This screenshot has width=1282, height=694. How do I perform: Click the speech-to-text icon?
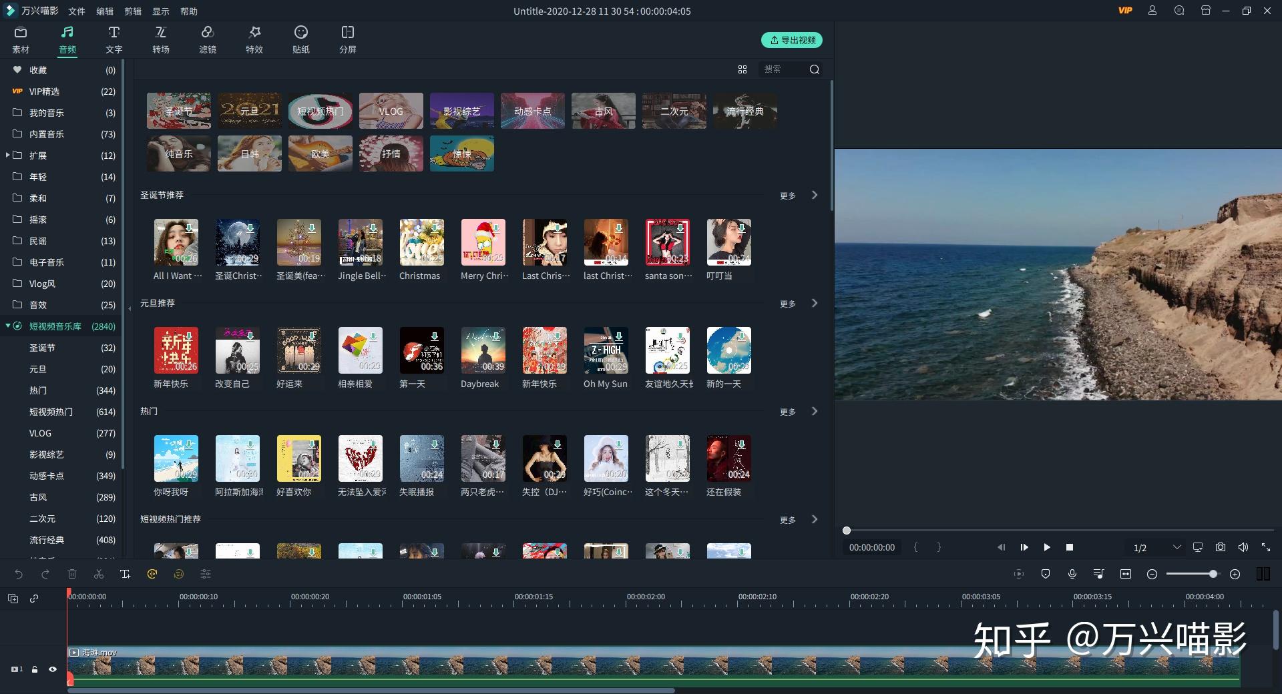[179, 574]
